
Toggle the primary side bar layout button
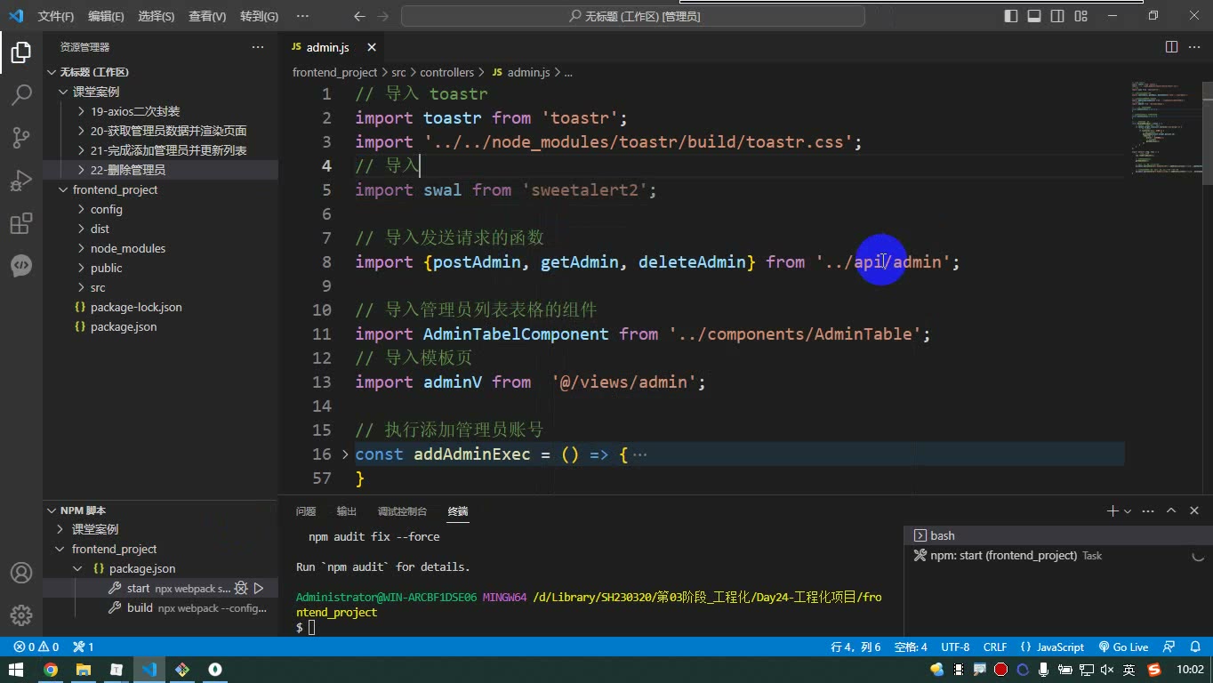(1011, 16)
